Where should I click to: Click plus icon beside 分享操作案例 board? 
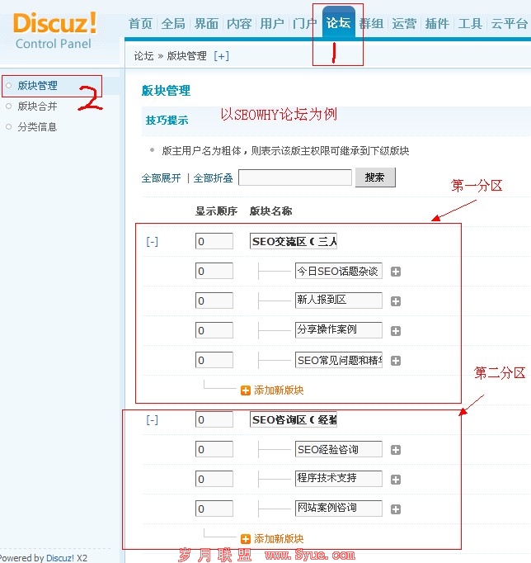[396, 331]
